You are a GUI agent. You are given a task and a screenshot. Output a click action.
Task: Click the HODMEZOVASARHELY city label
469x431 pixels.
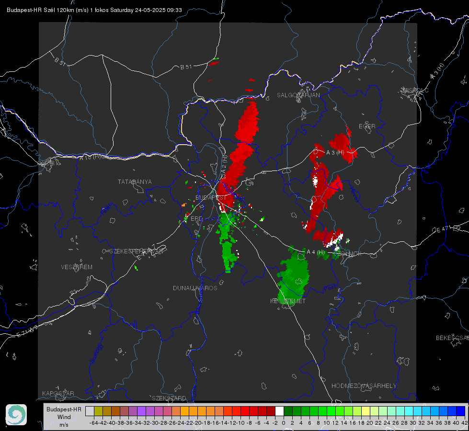pos(364,386)
